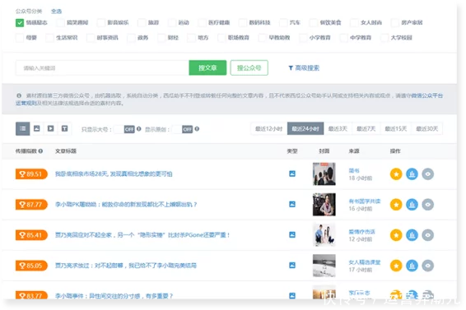Image resolution: width=466 pixels, height=310 pixels.
Task: Click the yellow star icon for 85.05 article
Action: [x=396, y=266]
